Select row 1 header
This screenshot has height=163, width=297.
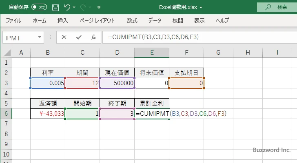tap(6, 63)
